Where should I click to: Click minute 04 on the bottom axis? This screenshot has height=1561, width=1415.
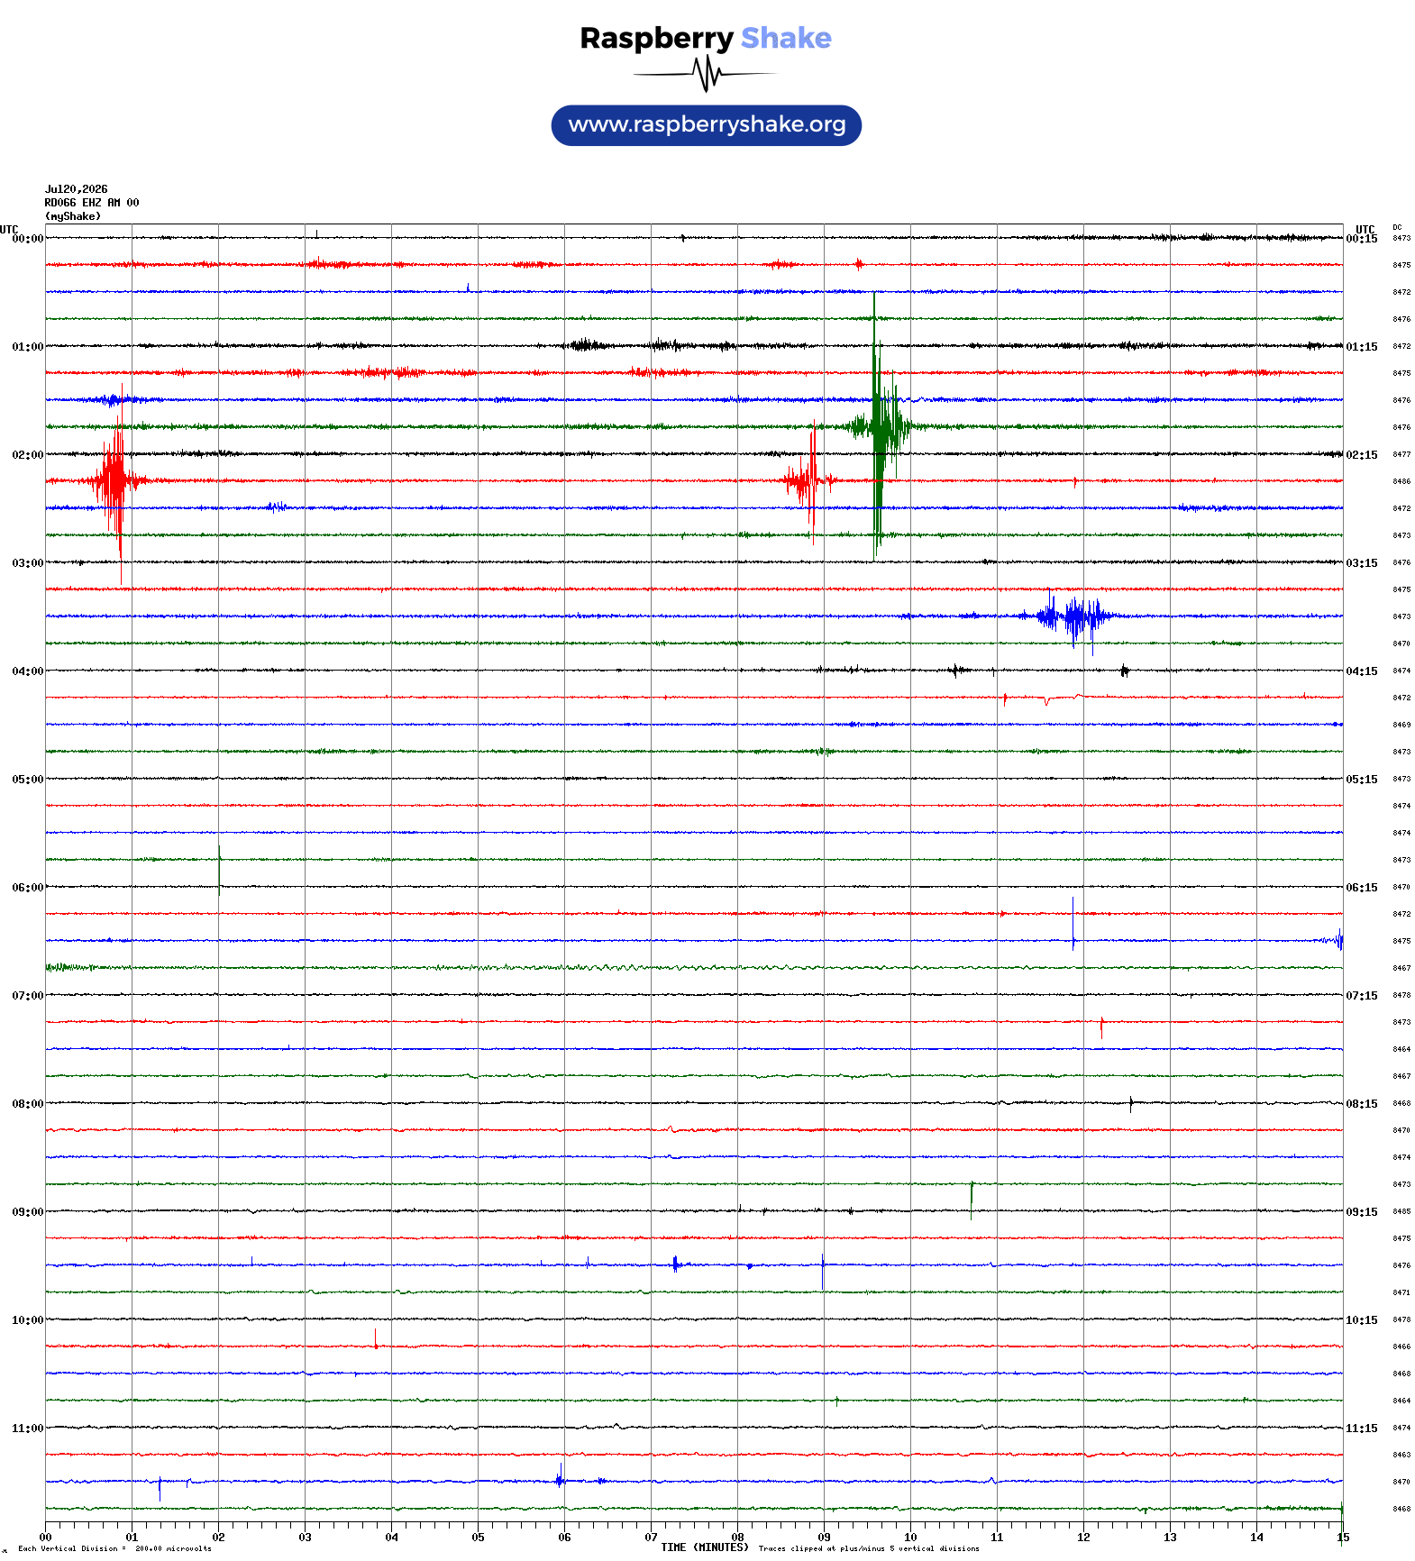click(391, 1538)
